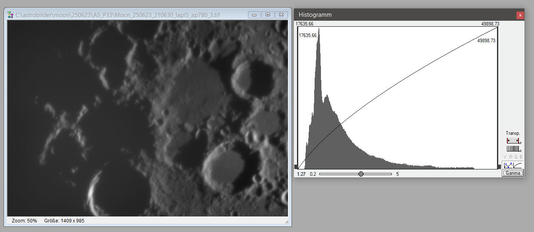The width and height of the screenshot is (534, 232).
Task: Click the Zoom: 50% status text
Action: [x=24, y=220]
